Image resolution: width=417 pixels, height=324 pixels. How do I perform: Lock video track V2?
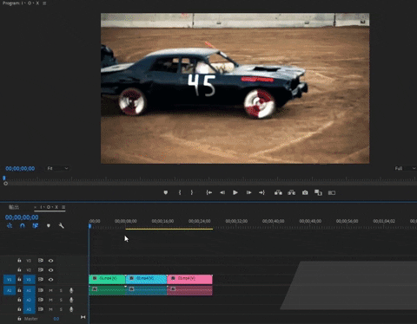pyautogui.click(x=19, y=269)
